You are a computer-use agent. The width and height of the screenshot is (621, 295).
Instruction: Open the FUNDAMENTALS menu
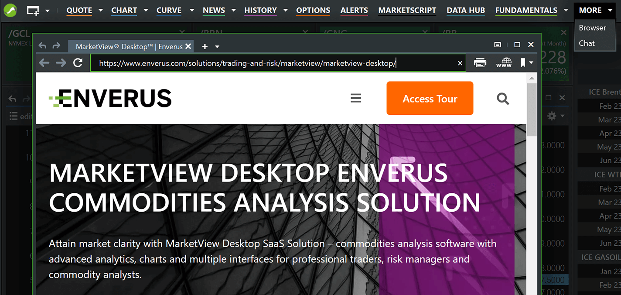pyautogui.click(x=526, y=10)
